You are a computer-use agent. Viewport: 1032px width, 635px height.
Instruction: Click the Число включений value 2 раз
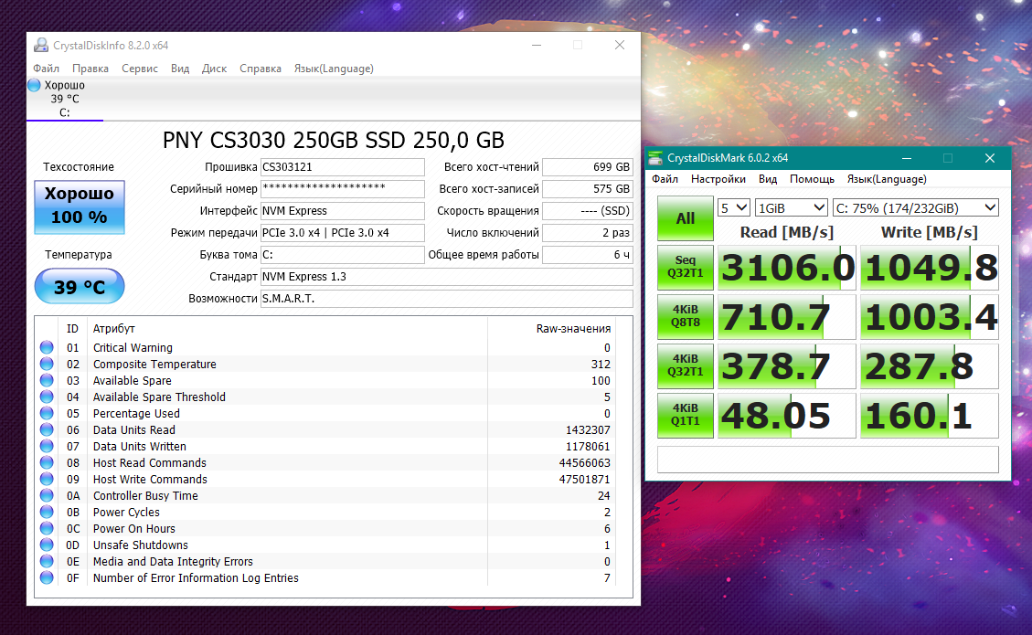tap(588, 233)
